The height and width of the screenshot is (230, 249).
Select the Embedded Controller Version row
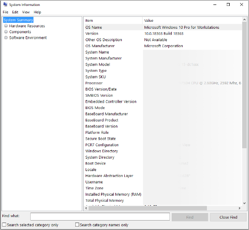click(x=163, y=102)
